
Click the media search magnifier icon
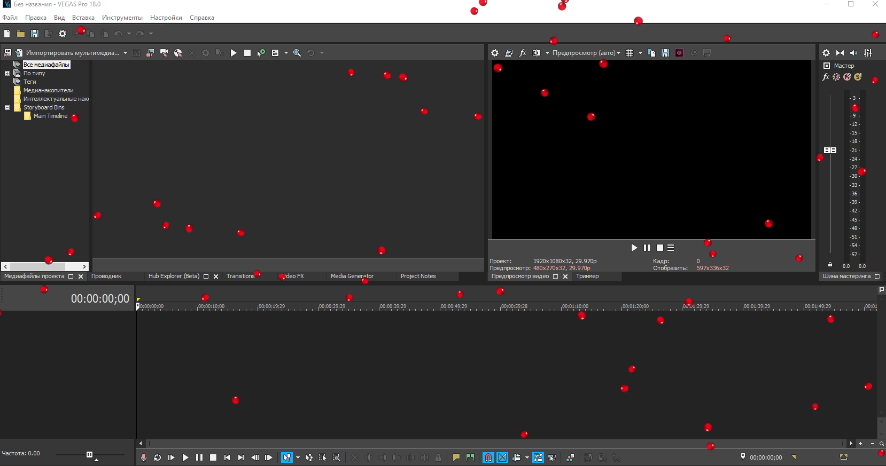pos(297,53)
